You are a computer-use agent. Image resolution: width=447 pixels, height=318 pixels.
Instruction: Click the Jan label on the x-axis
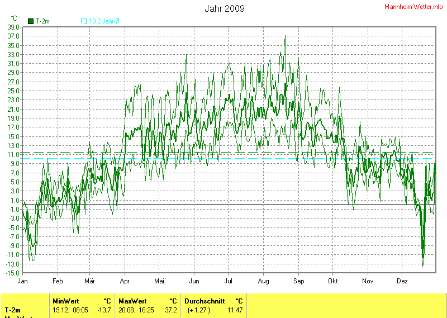tap(23, 281)
